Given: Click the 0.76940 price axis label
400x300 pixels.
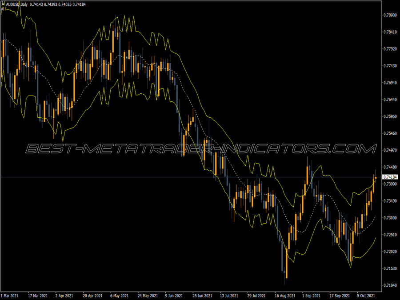Looking at the screenshot, I should (x=390, y=83).
